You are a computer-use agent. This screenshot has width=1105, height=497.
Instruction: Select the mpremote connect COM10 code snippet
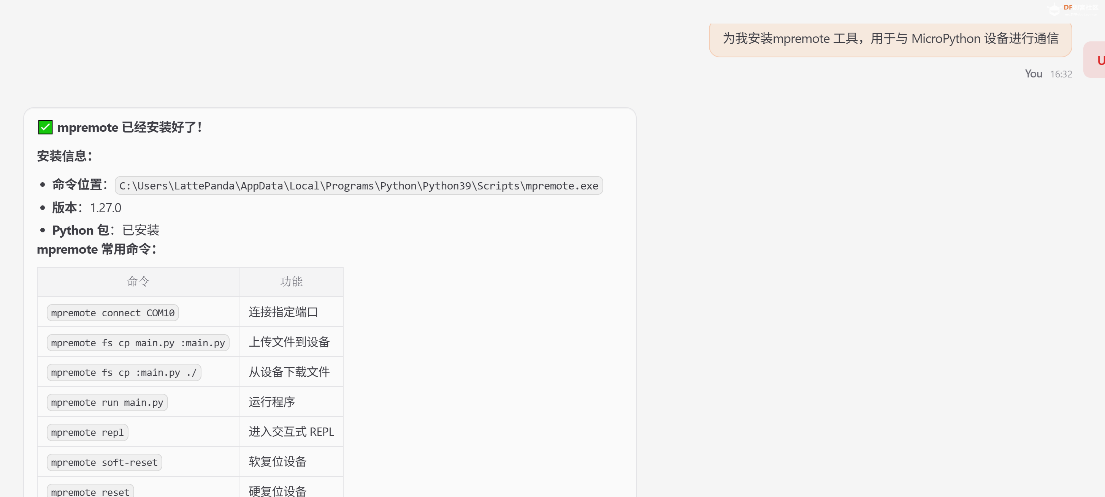[x=113, y=313]
